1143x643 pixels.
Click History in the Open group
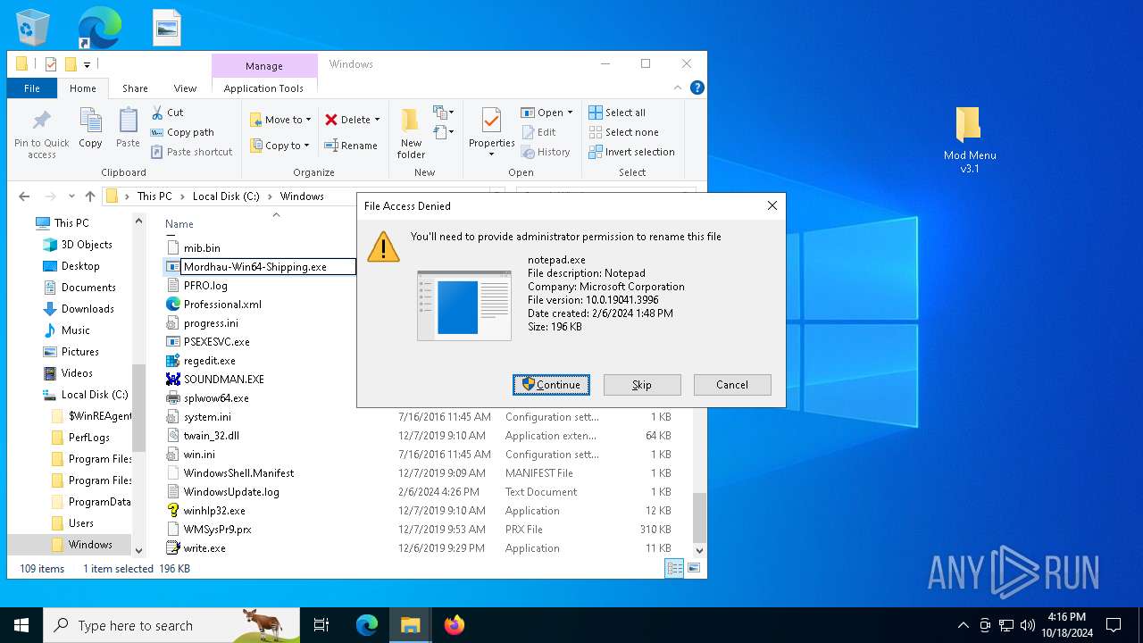pos(546,152)
